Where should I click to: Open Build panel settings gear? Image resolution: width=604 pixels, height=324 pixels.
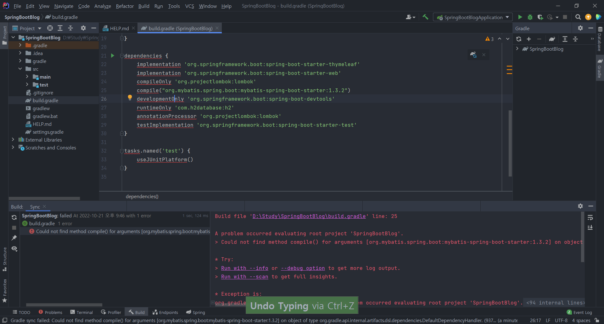580,206
